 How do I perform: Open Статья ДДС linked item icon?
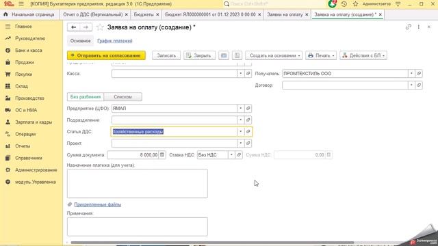(x=248, y=132)
